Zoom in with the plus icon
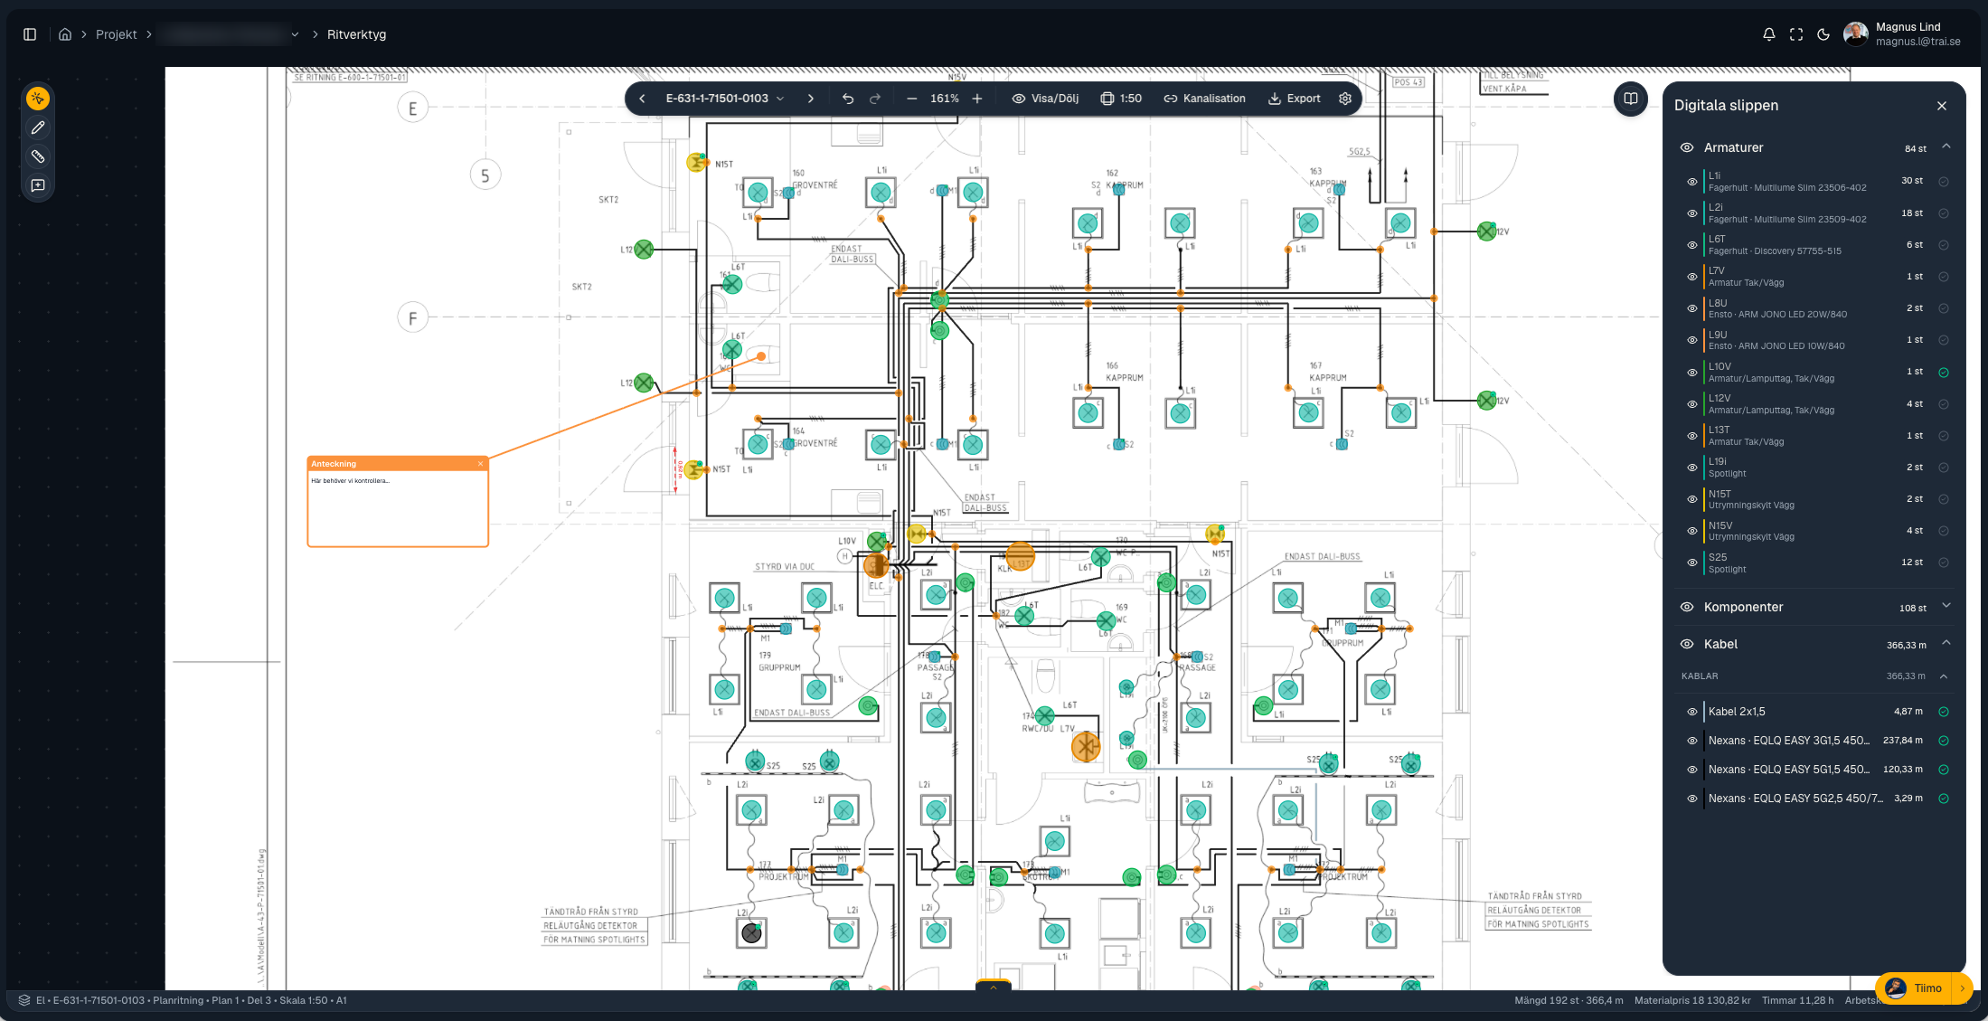 977,99
